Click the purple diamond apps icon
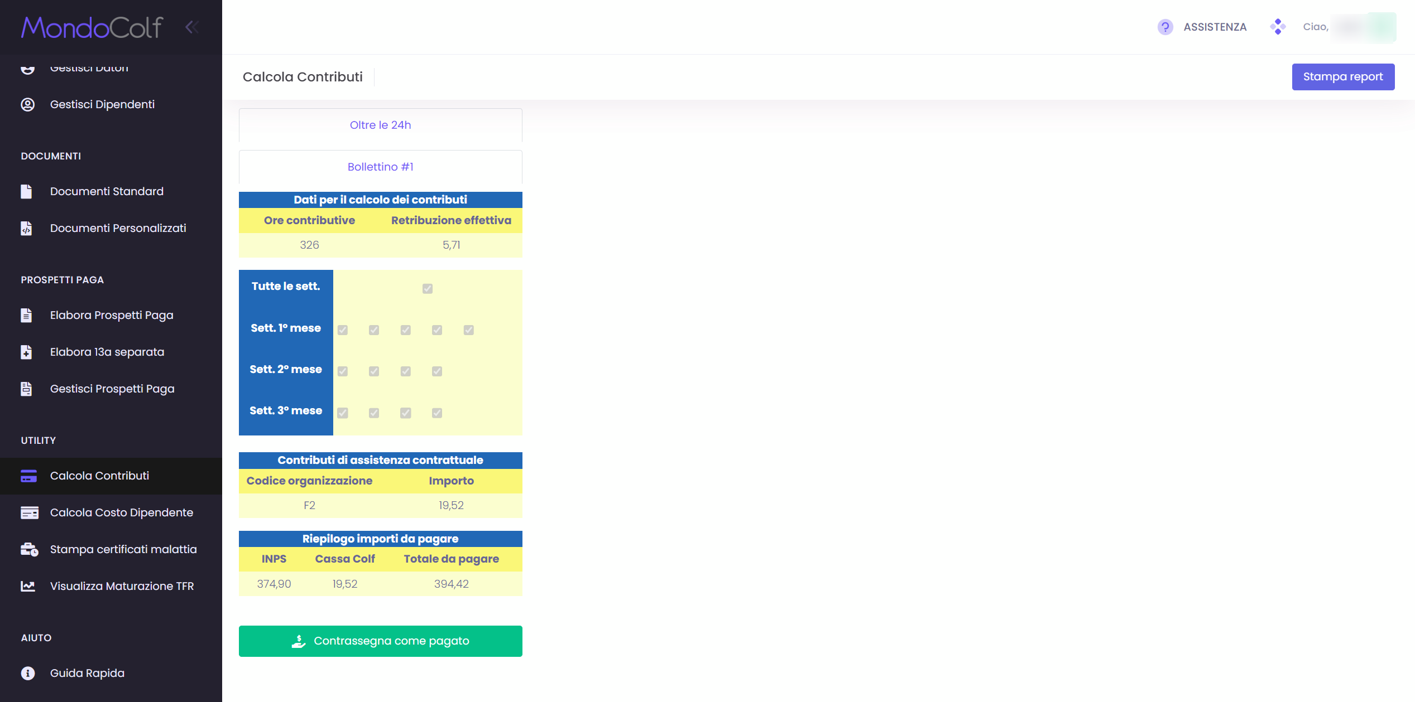 pos(1277,26)
